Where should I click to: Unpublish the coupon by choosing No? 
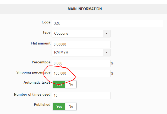[71, 106]
